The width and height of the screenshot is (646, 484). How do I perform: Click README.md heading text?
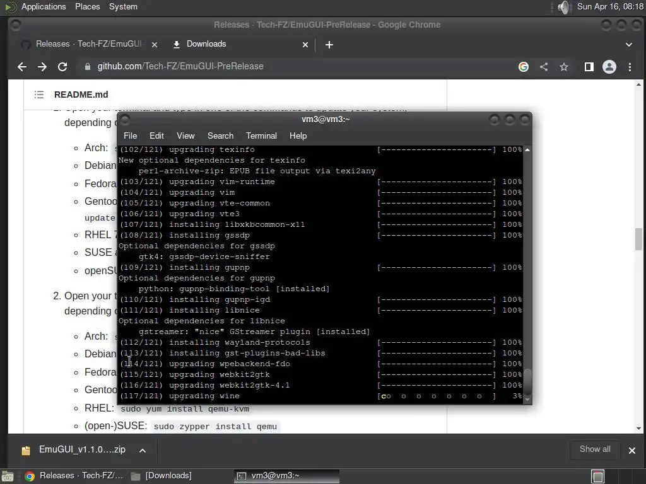(81, 95)
